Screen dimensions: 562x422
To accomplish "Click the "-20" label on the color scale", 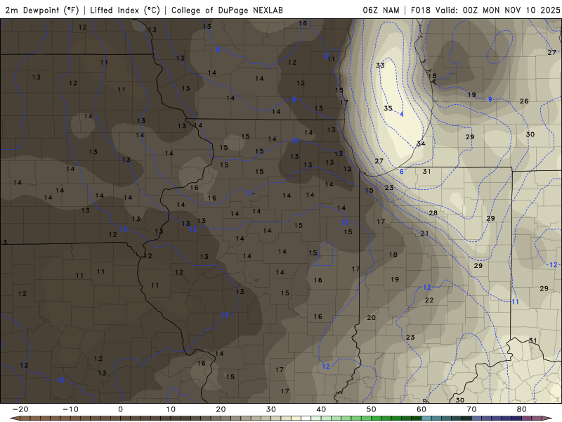I will pyautogui.click(x=20, y=409).
